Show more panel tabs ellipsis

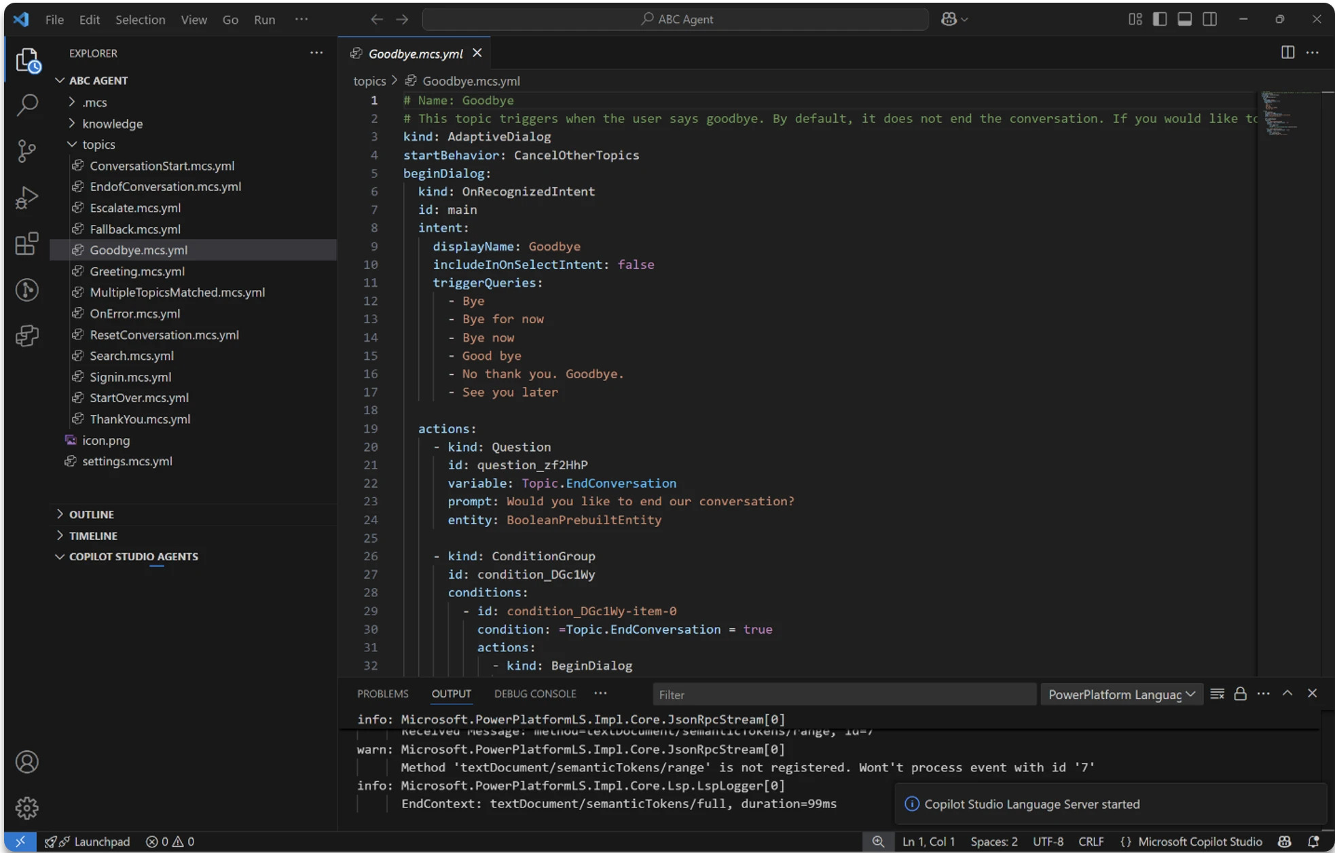point(600,693)
